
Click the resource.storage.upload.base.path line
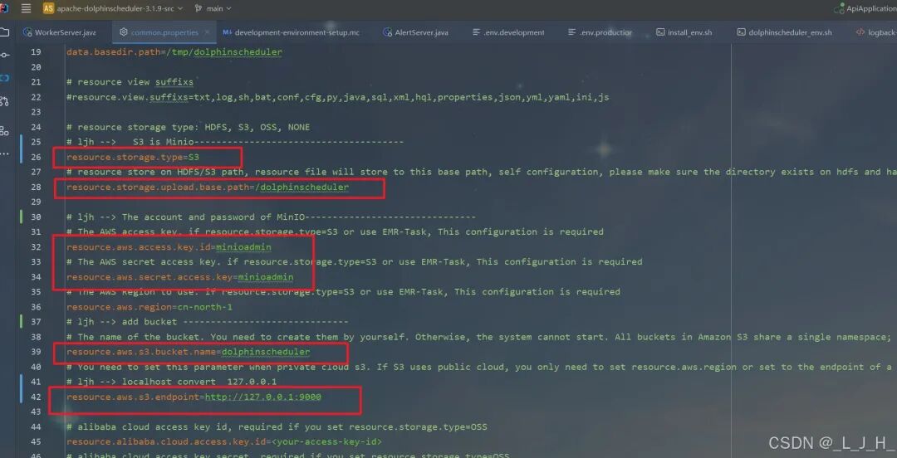pyautogui.click(x=207, y=187)
